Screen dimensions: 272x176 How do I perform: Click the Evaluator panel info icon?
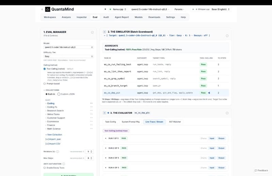pyautogui.click(x=227, y=113)
